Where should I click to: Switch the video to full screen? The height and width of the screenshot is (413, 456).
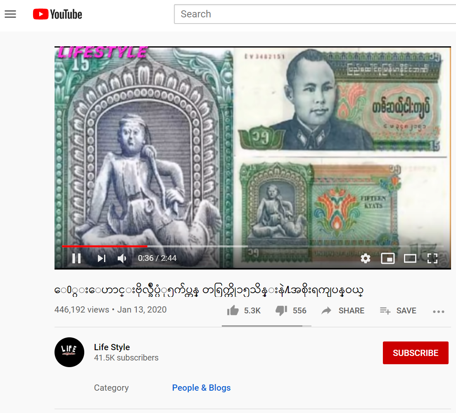tap(432, 258)
